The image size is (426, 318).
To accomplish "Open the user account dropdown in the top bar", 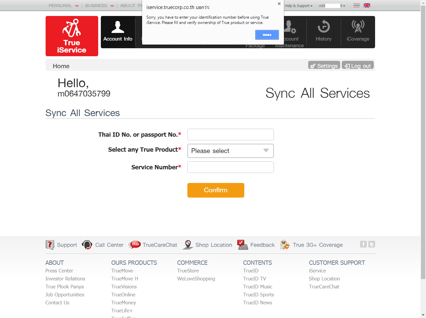I will [332, 6].
